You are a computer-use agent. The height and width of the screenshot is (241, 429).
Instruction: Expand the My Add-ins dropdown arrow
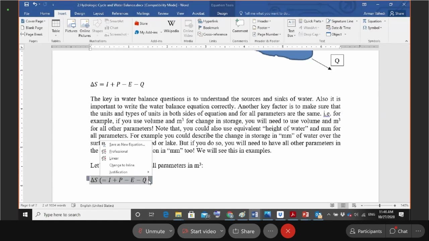click(x=161, y=32)
